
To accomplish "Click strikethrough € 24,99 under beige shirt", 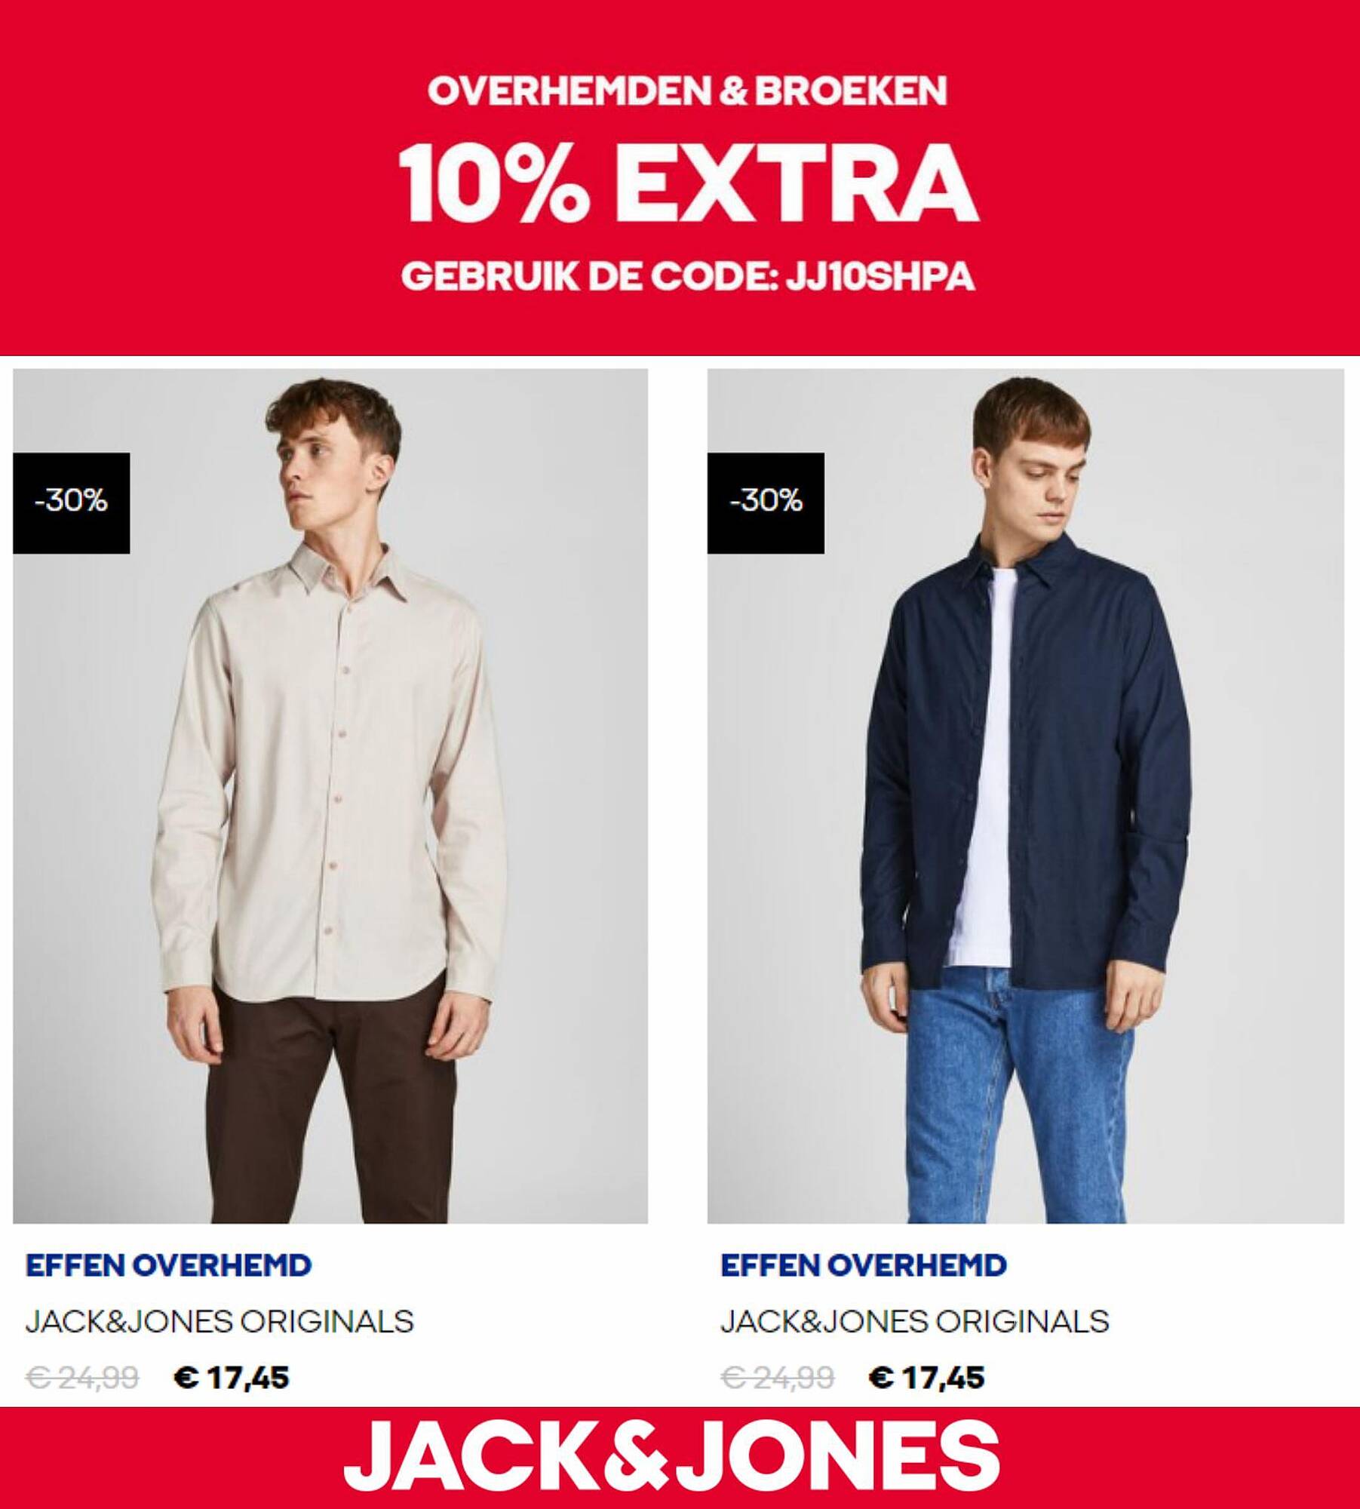I will pyautogui.click(x=82, y=1378).
